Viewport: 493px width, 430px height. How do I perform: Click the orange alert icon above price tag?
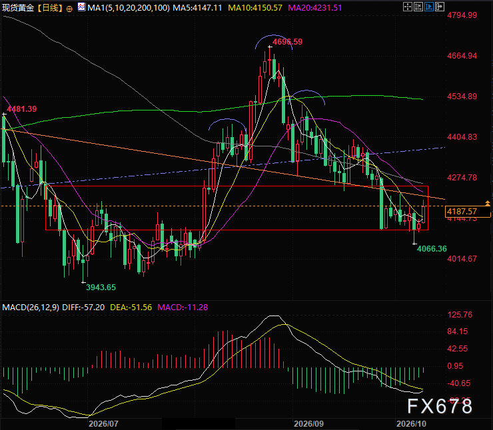tap(488, 204)
